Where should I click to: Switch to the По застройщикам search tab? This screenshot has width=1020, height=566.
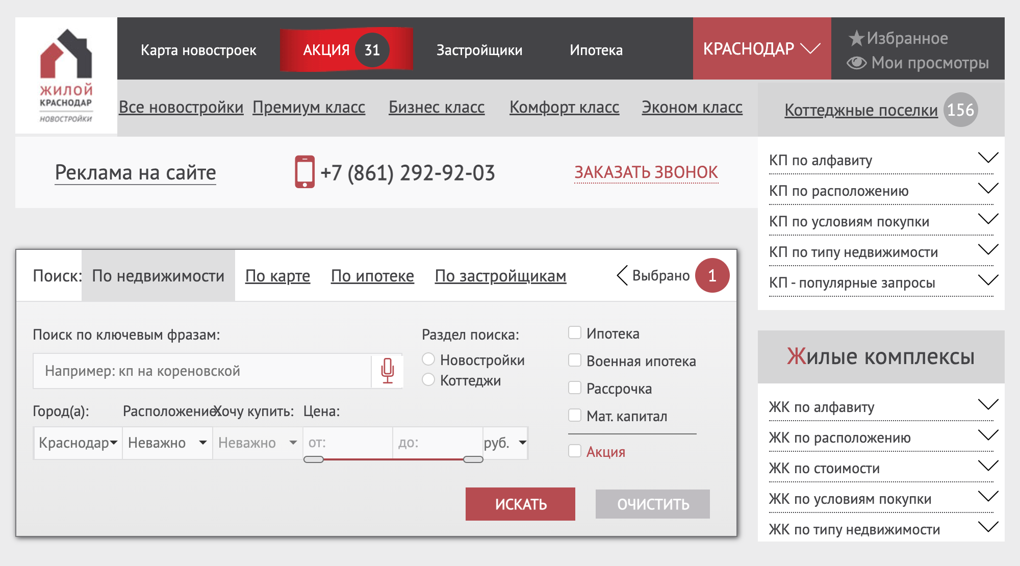[500, 276]
